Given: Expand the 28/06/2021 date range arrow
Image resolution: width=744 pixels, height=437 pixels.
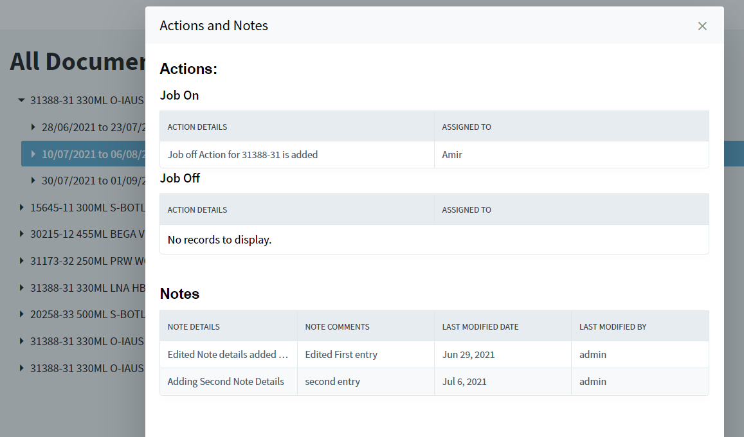Looking at the screenshot, I should coord(33,127).
